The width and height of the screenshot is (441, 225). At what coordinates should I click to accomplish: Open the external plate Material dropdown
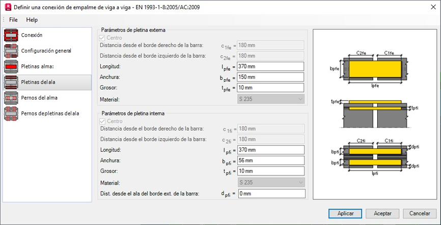(270, 99)
